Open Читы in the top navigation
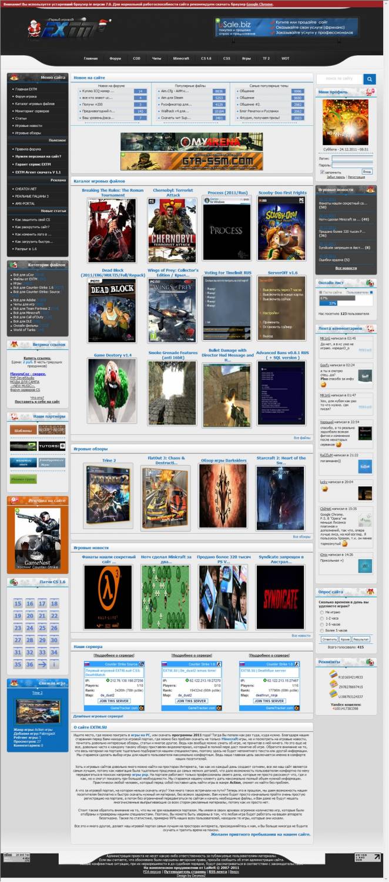Screen dimensions: 389x882 [156, 59]
